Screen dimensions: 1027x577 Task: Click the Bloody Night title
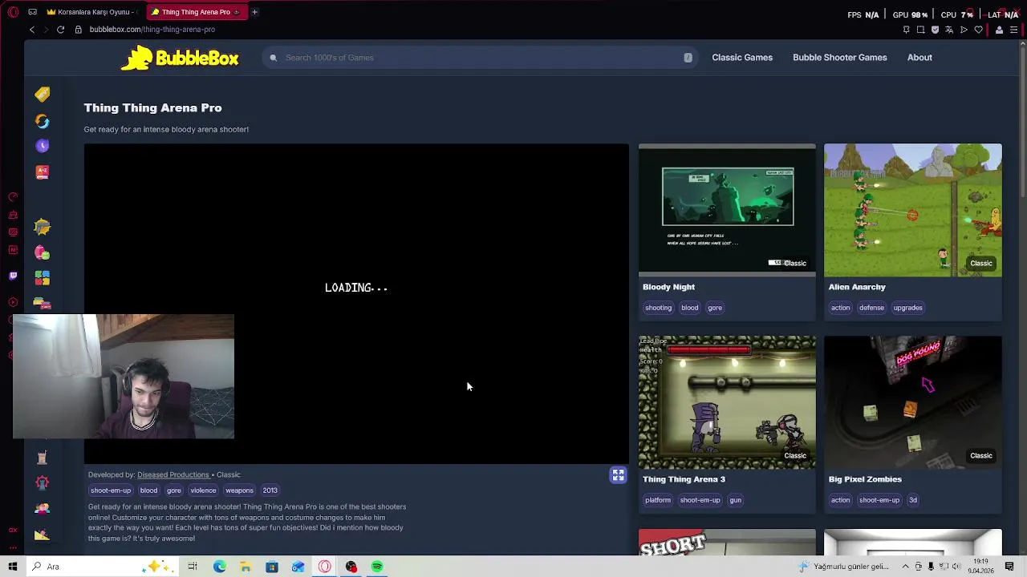click(x=668, y=287)
